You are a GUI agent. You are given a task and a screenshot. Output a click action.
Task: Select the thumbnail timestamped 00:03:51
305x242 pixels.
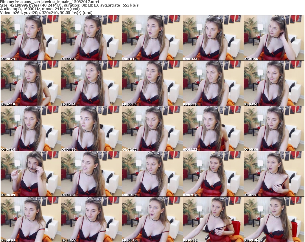click(274, 83)
